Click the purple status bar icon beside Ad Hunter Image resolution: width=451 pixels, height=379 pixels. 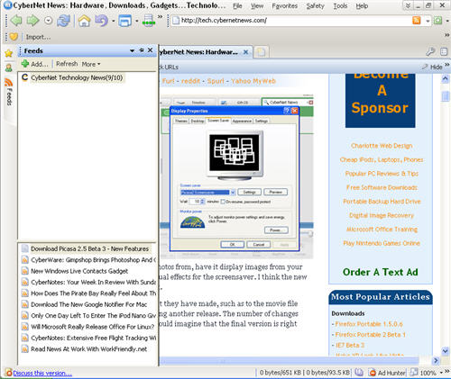click(359, 373)
